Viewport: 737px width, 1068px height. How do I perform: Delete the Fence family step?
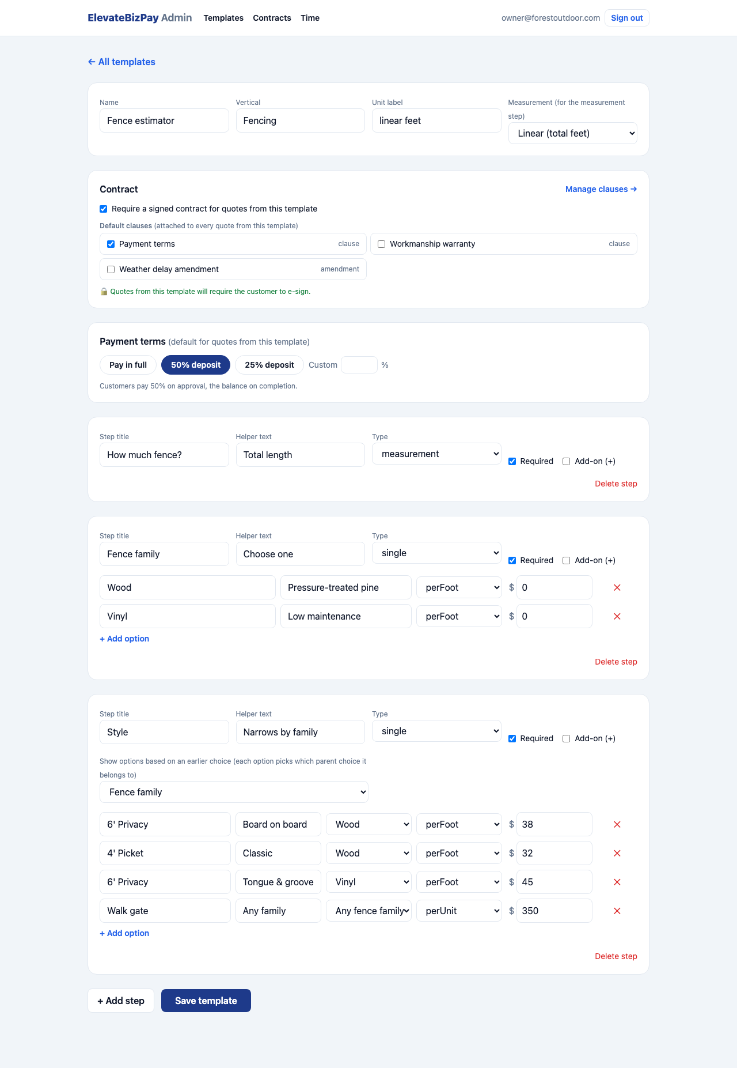pos(616,662)
